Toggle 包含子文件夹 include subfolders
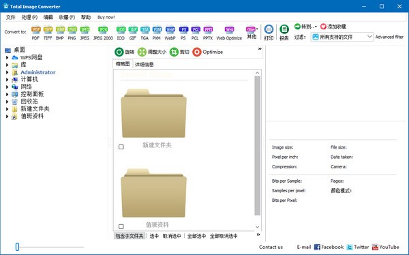 [130, 236]
